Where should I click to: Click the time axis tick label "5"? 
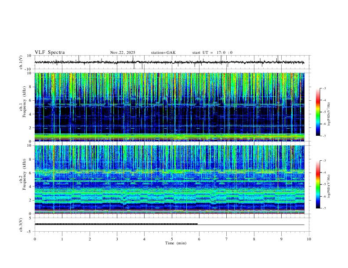[172, 239]
